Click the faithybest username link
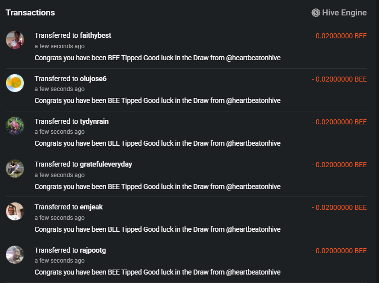 [95, 36]
